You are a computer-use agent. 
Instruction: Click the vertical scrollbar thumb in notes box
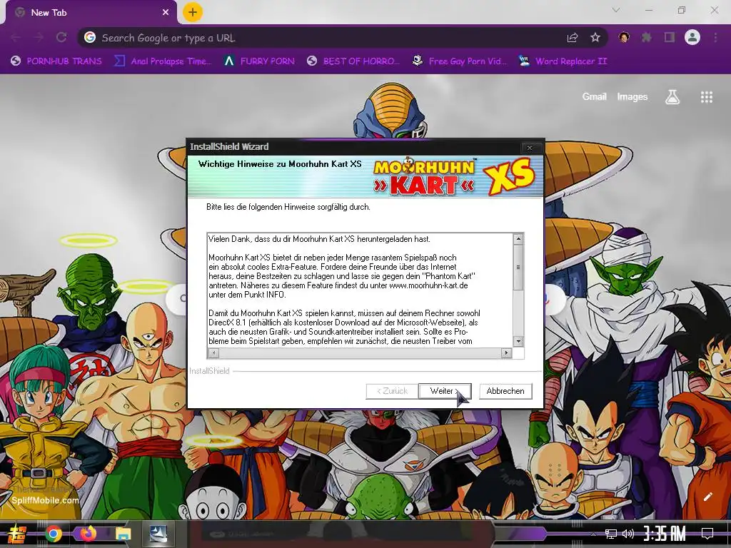[x=518, y=267]
